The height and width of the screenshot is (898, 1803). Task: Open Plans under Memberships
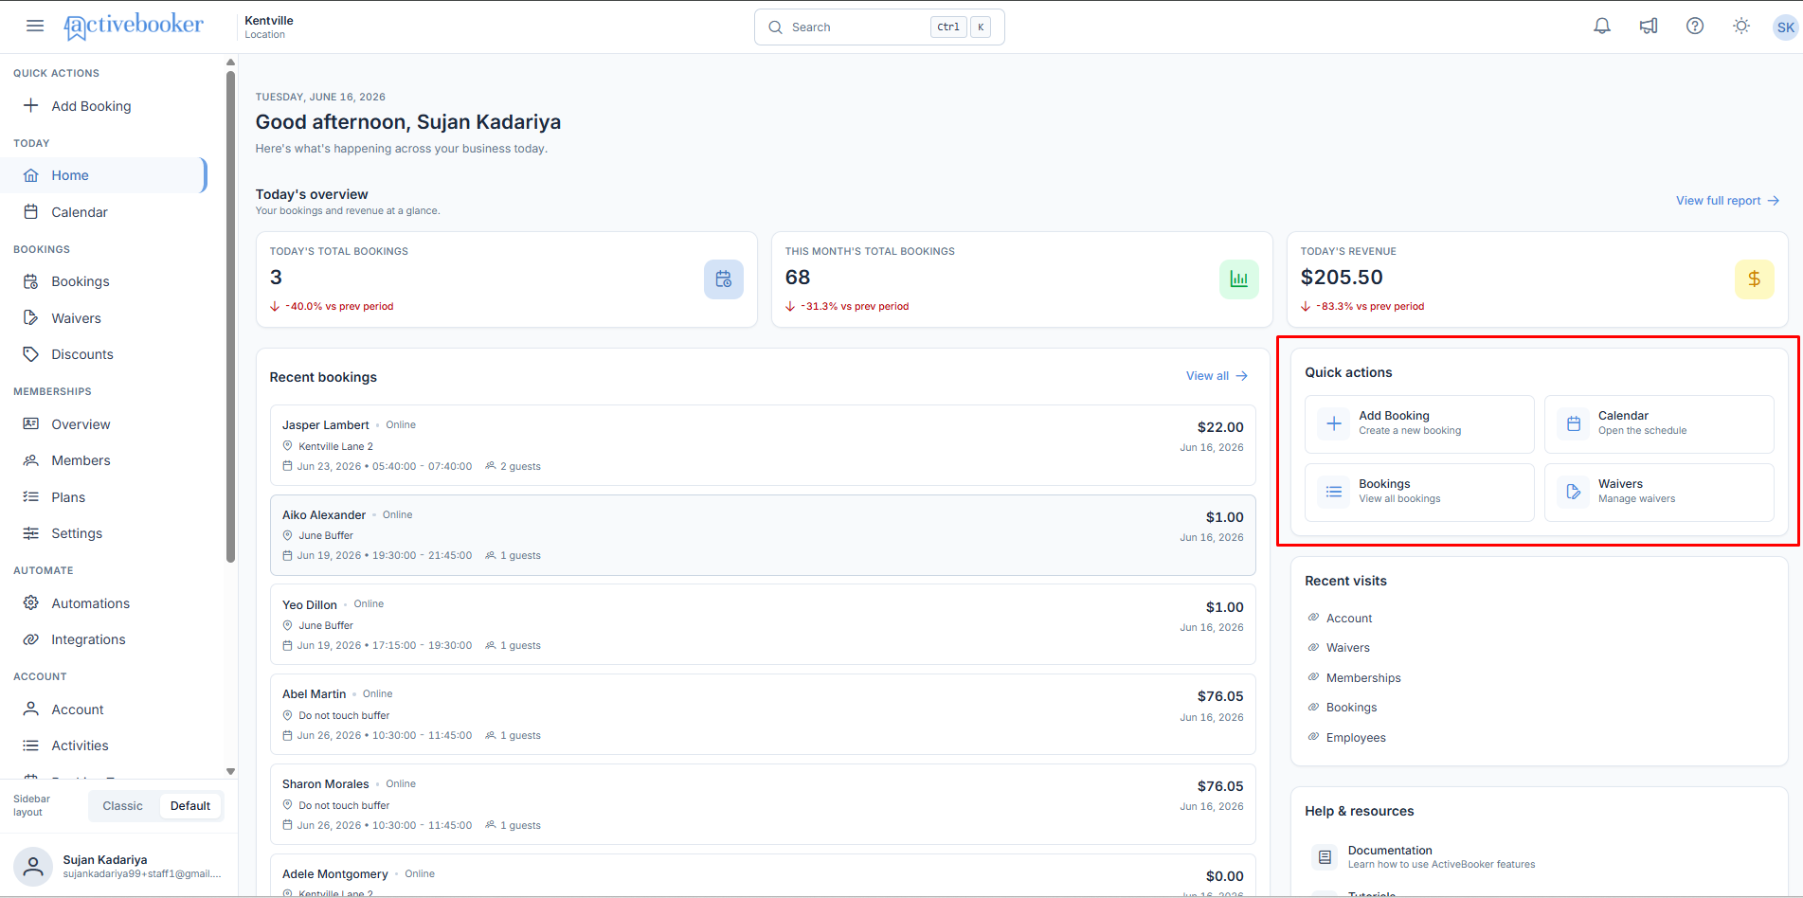(104, 497)
